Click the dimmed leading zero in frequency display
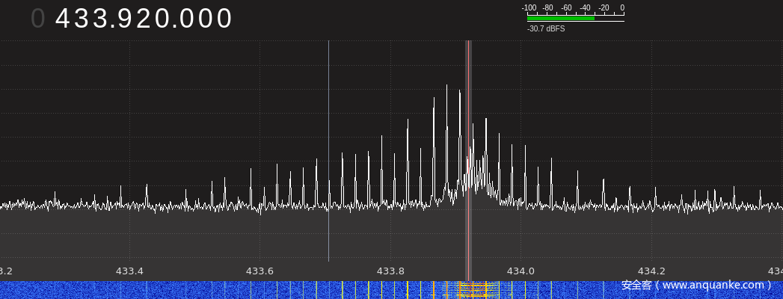 coord(37,19)
